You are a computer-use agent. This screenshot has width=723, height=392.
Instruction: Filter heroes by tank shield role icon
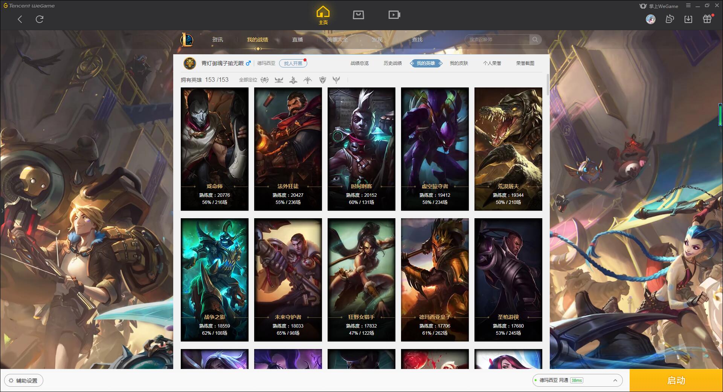(x=322, y=80)
